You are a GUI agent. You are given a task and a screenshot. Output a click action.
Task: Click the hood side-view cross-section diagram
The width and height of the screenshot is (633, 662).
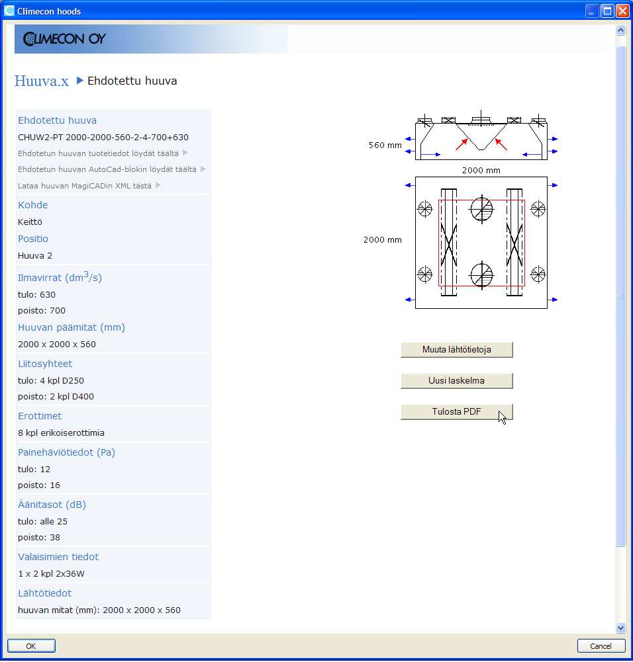[481, 136]
